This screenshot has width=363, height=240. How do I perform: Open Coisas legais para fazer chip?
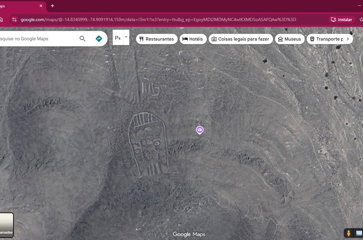coord(241,39)
